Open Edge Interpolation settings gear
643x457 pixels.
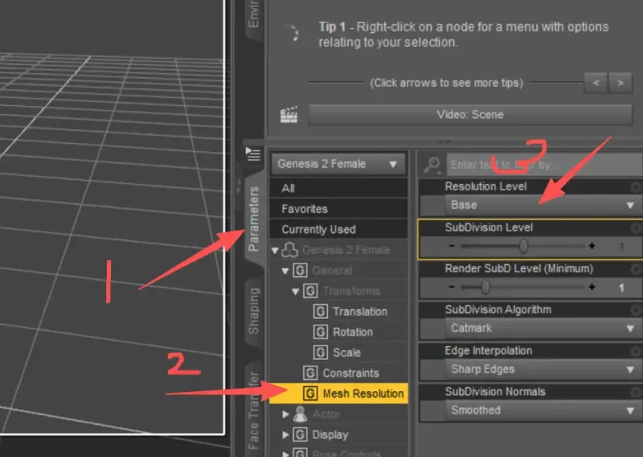point(636,351)
